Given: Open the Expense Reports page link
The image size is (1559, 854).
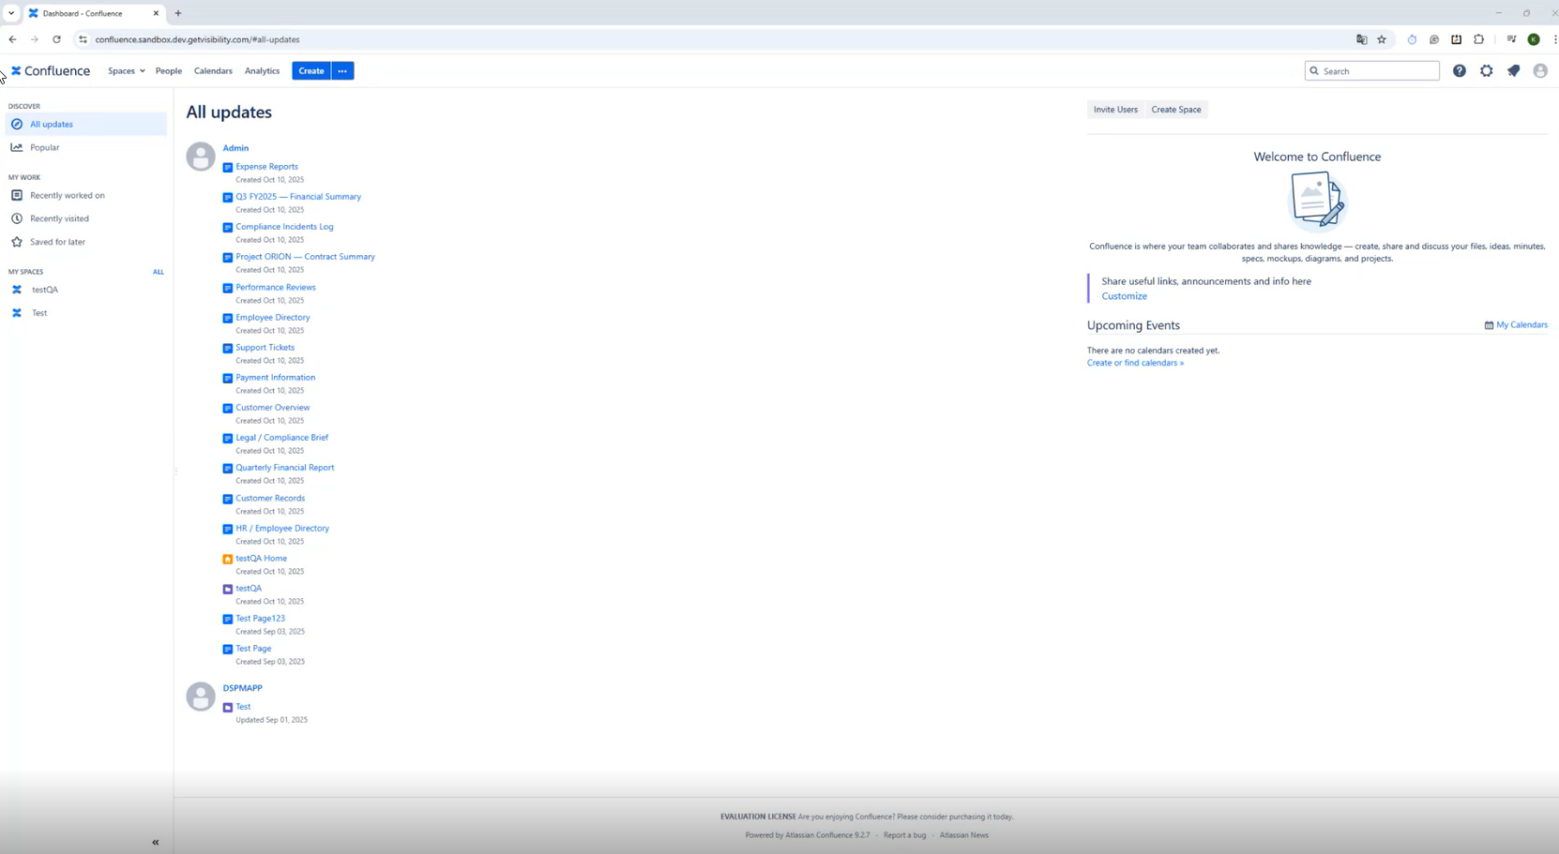Looking at the screenshot, I should (266, 167).
